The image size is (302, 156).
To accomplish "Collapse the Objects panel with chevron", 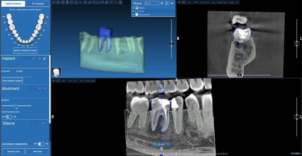I will coord(172,3).
